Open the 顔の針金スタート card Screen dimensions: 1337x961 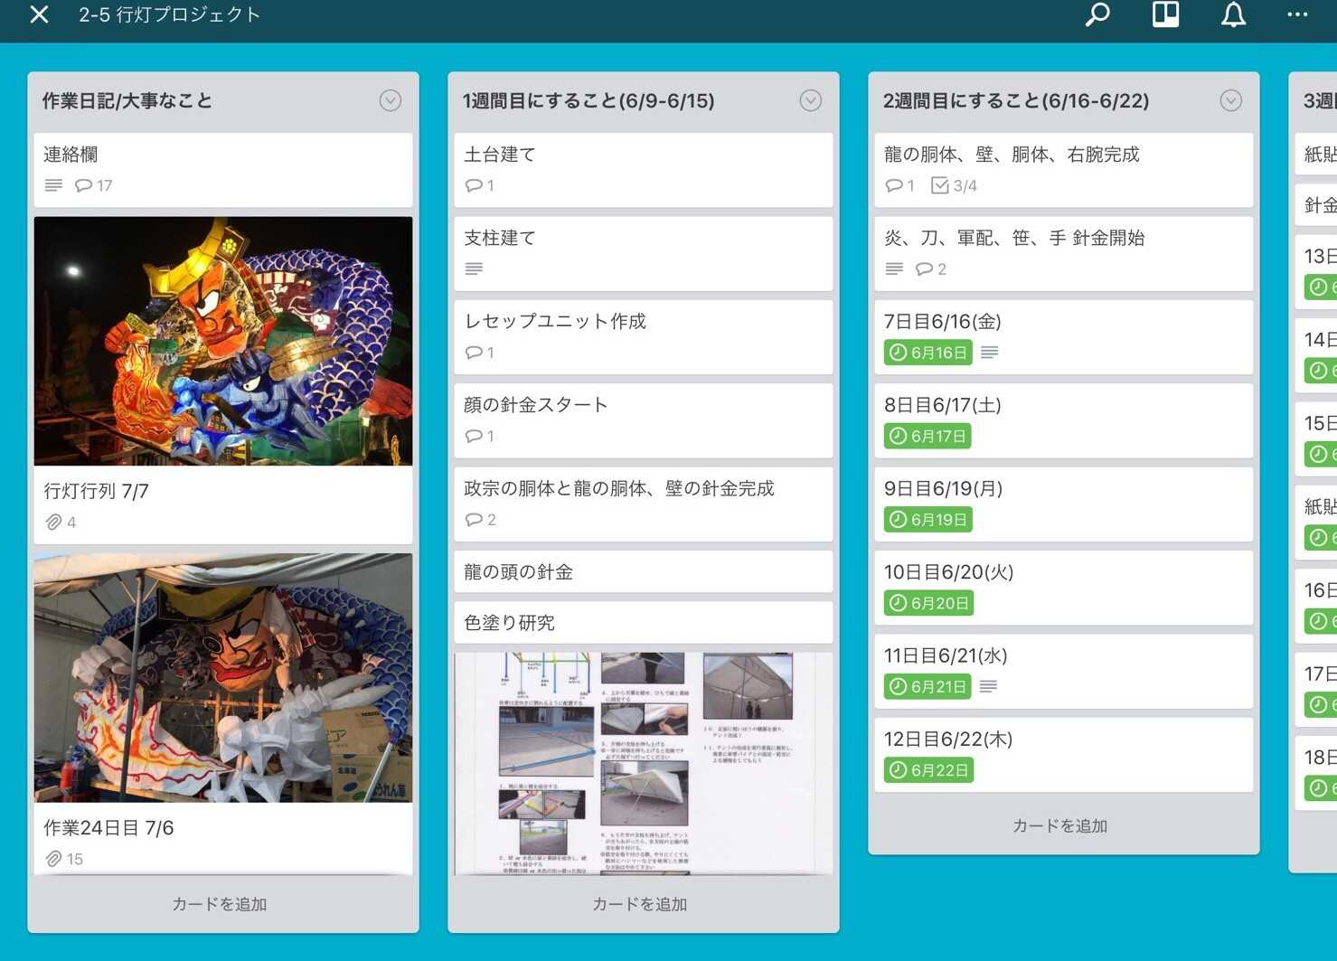pos(643,419)
